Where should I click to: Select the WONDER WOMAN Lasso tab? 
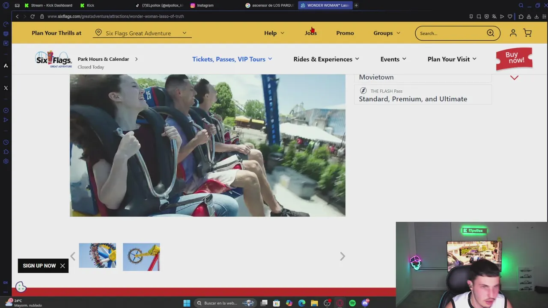(x=325, y=6)
